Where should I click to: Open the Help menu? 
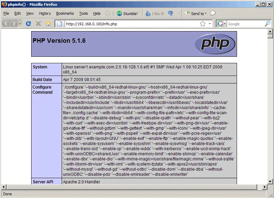pos(97,13)
